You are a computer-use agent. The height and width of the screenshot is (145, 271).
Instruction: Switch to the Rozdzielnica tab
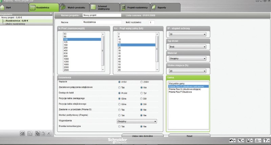(x=44, y=7)
